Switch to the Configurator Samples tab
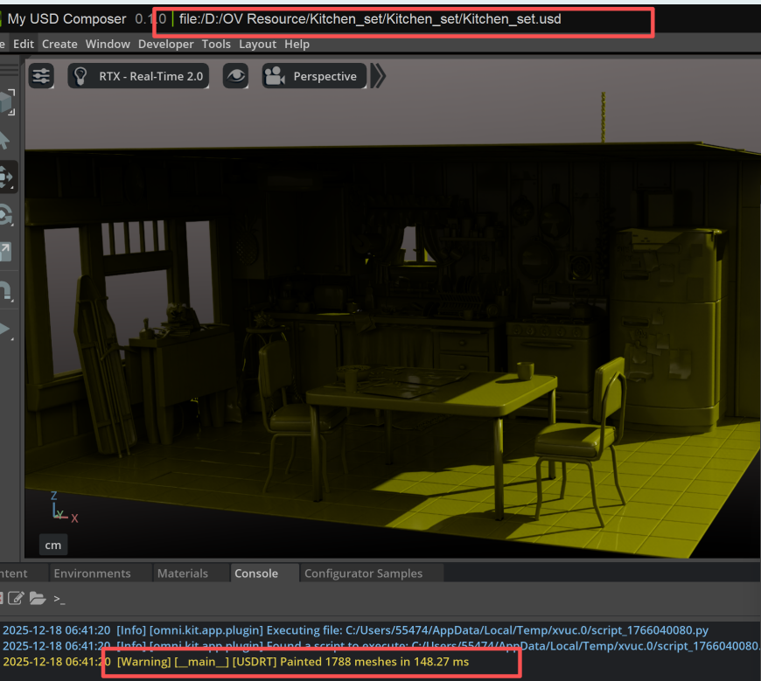This screenshot has height=681, width=761. click(363, 573)
